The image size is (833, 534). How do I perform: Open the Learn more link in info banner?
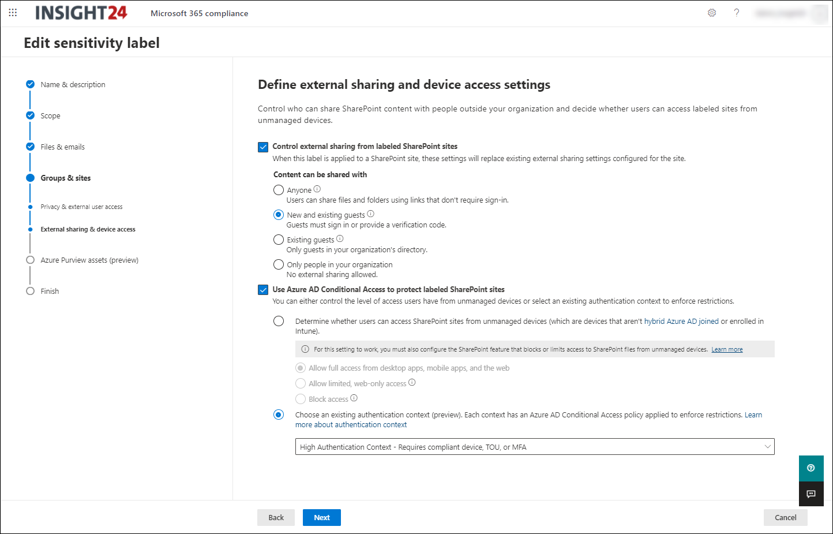(727, 349)
